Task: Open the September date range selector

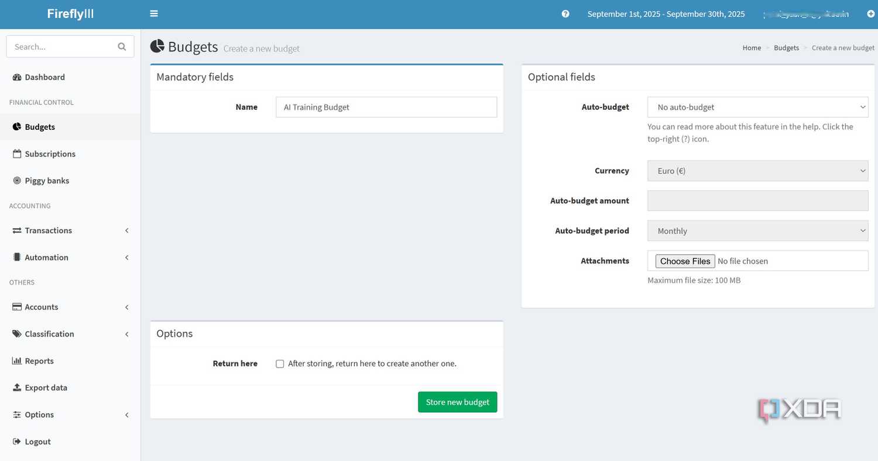Action: pyautogui.click(x=666, y=14)
